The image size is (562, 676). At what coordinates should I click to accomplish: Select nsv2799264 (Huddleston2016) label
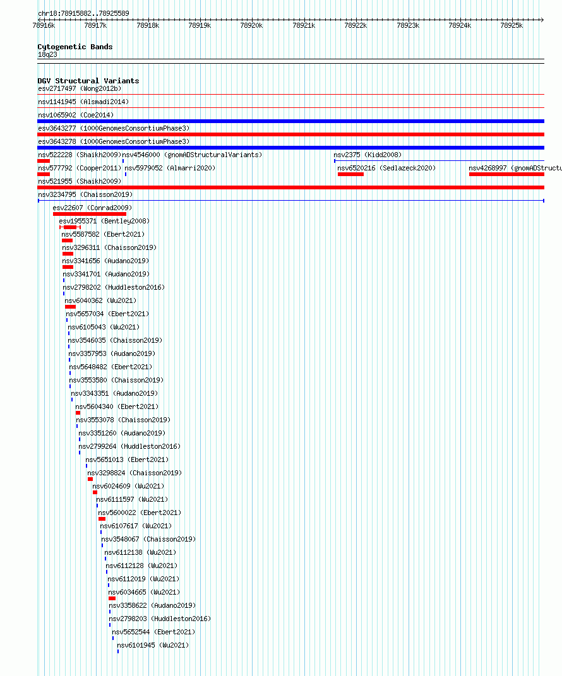[x=130, y=447]
